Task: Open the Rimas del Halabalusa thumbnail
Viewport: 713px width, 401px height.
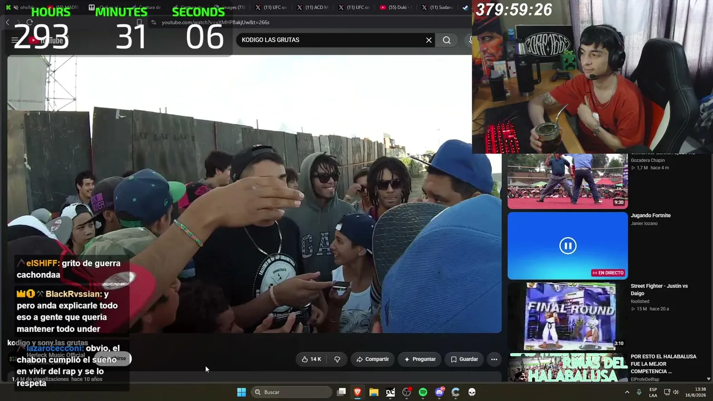Action: click(568, 368)
